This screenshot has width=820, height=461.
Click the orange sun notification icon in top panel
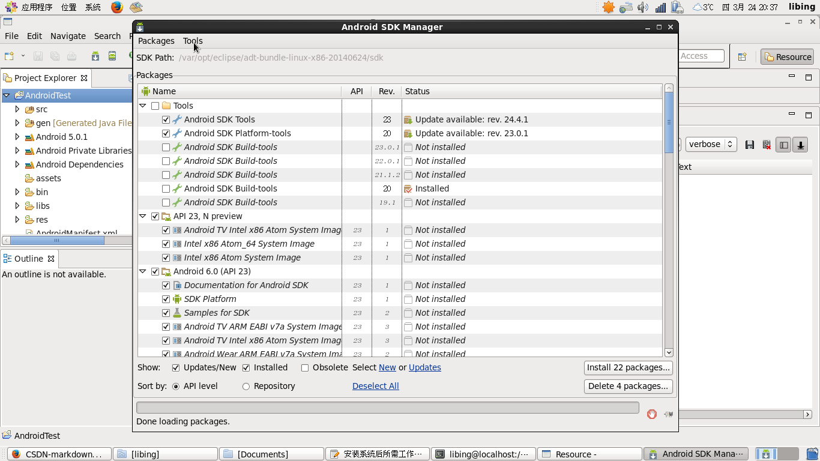click(609, 7)
